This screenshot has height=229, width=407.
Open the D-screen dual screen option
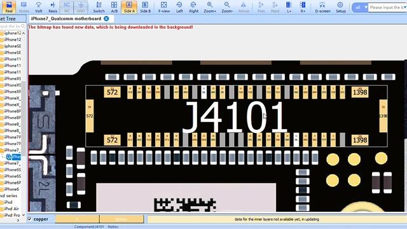click(x=322, y=7)
